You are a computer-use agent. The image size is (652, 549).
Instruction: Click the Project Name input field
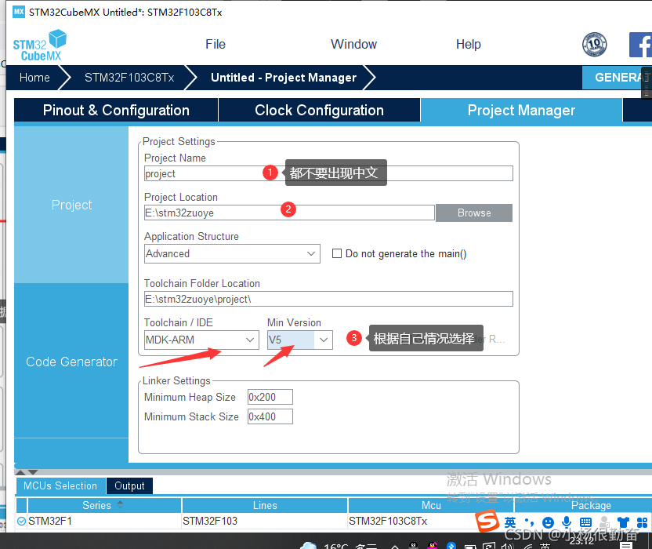pyautogui.click(x=328, y=173)
